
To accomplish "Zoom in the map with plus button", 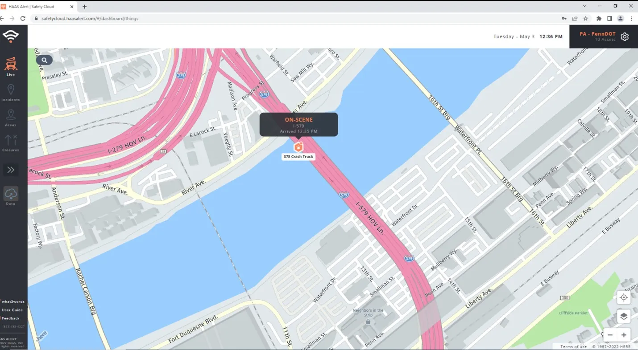I will pos(624,335).
